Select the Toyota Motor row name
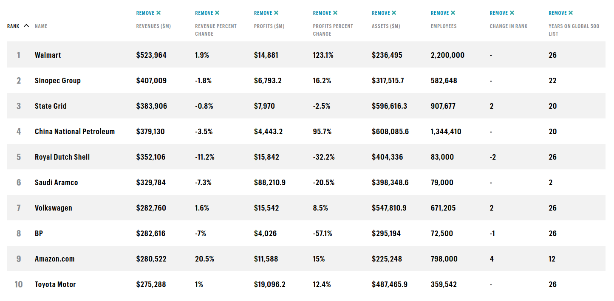614x301 pixels. (55, 284)
